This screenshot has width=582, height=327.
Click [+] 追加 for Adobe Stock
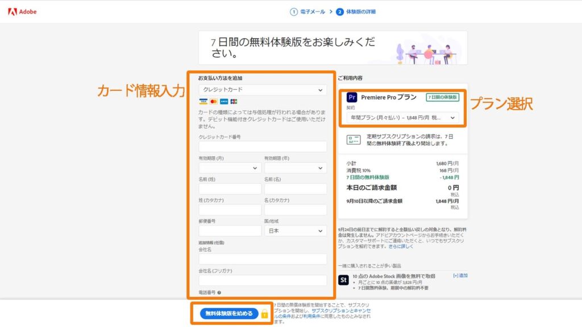pyautogui.click(x=460, y=275)
